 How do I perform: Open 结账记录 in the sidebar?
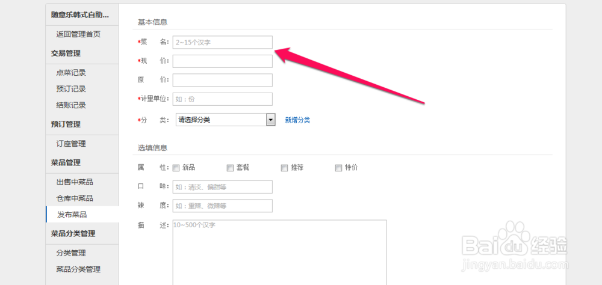[x=71, y=105]
